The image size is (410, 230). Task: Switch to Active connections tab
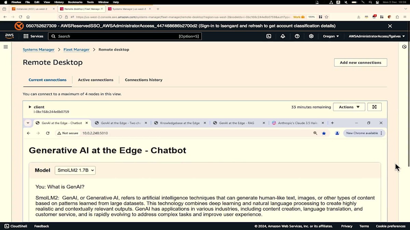[96, 80]
